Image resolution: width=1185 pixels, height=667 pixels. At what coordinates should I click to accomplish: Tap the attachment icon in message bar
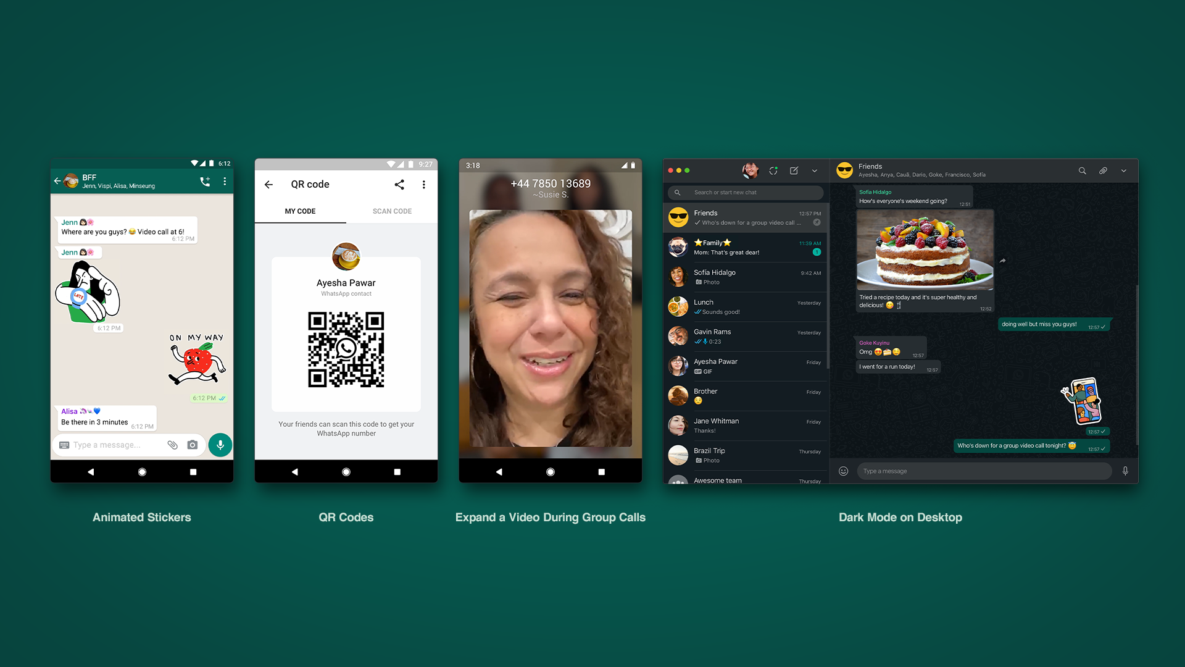click(x=172, y=445)
